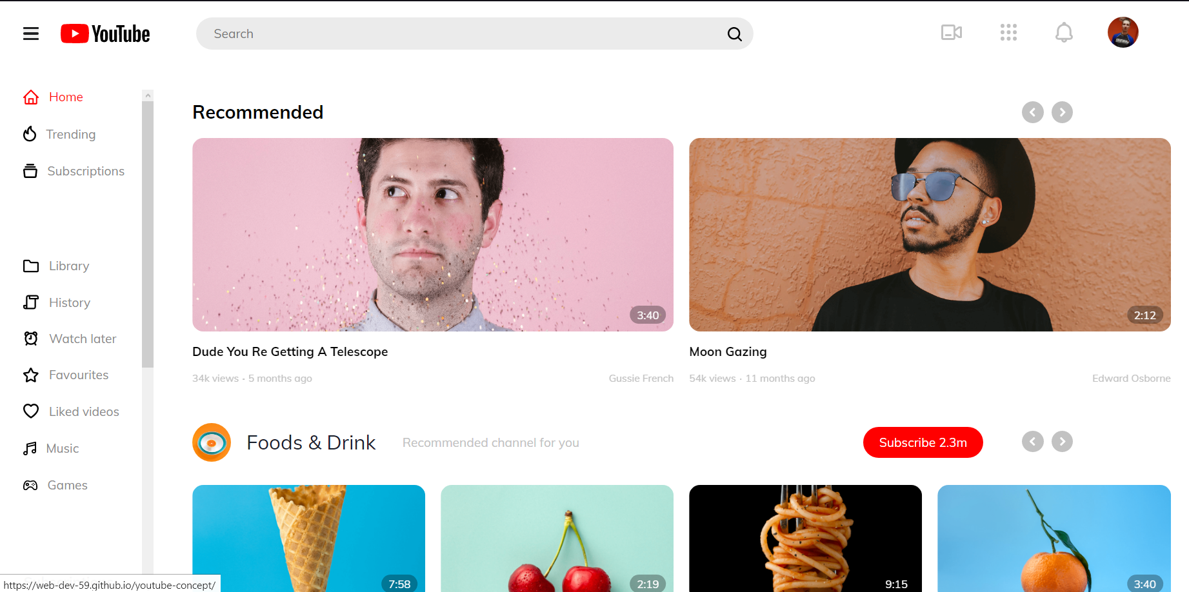Click the 34k views · 5 months ago text
The width and height of the screenshot is (1189, 592).
coord(252,379)
